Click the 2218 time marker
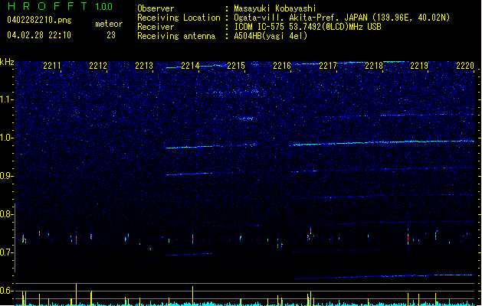This screenshot has width=482, height=306. (x=374, y=66)
